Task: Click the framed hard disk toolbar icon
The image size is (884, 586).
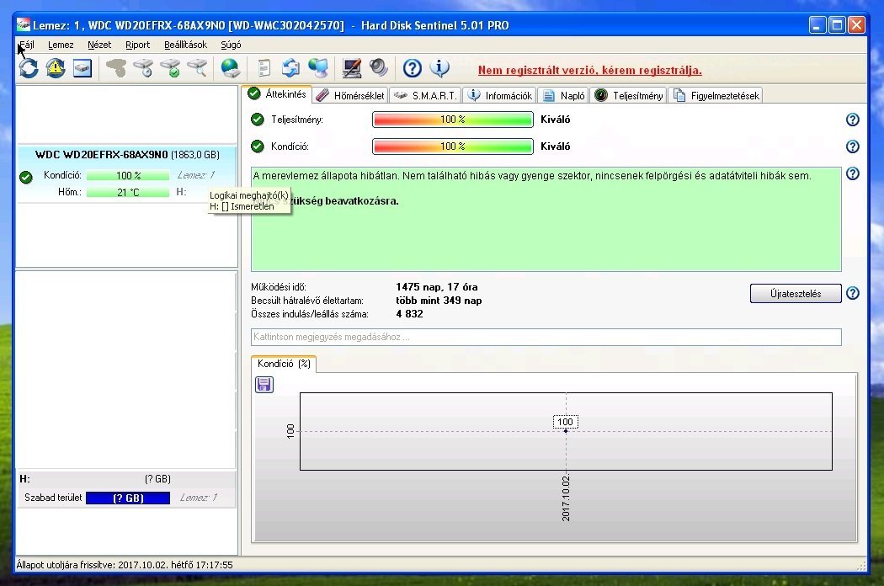Action: [x=83, y=68]
